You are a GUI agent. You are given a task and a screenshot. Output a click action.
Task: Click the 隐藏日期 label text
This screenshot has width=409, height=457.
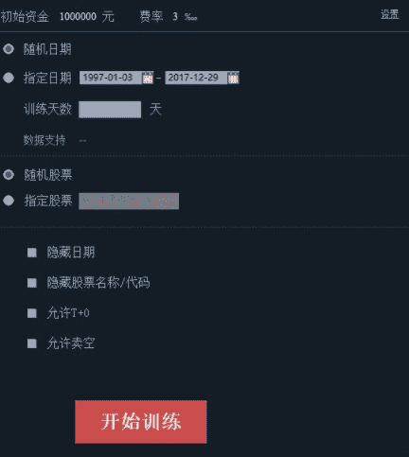(71, 253)
